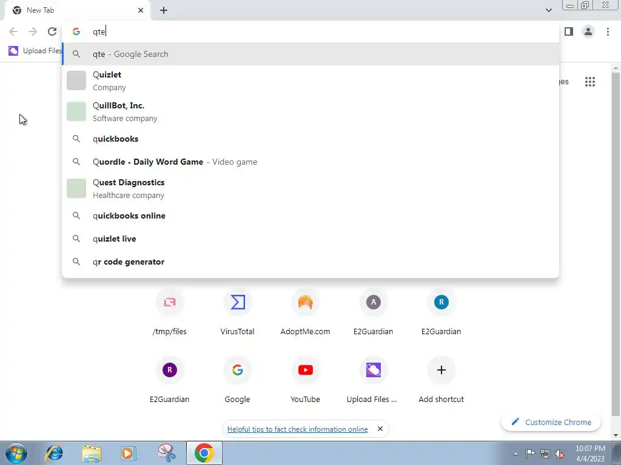Click the Add shortcut tile

tap(441, 380)
